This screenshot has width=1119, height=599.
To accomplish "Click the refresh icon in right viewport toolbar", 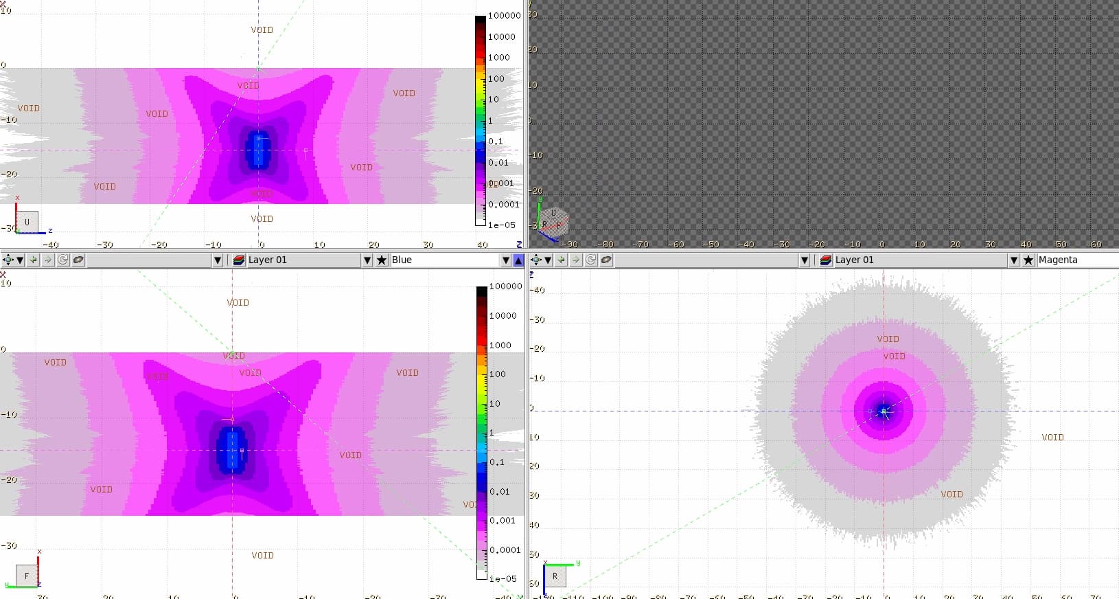I will 591,260.
